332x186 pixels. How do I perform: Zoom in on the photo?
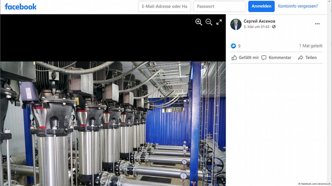199,22
